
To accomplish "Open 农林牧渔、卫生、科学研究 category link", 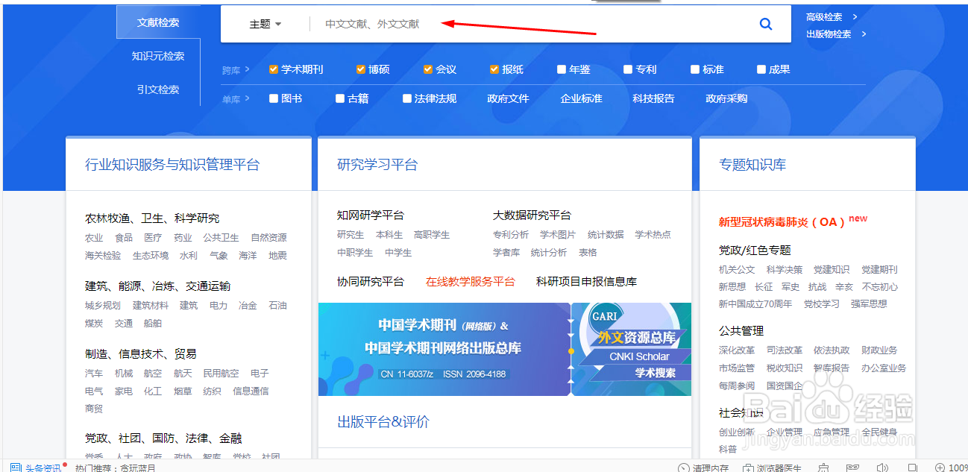I will 152,218.
